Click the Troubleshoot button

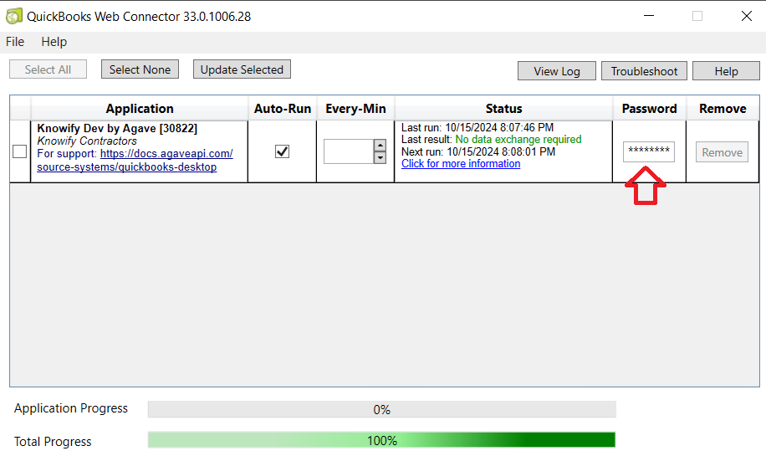[644, 71]
